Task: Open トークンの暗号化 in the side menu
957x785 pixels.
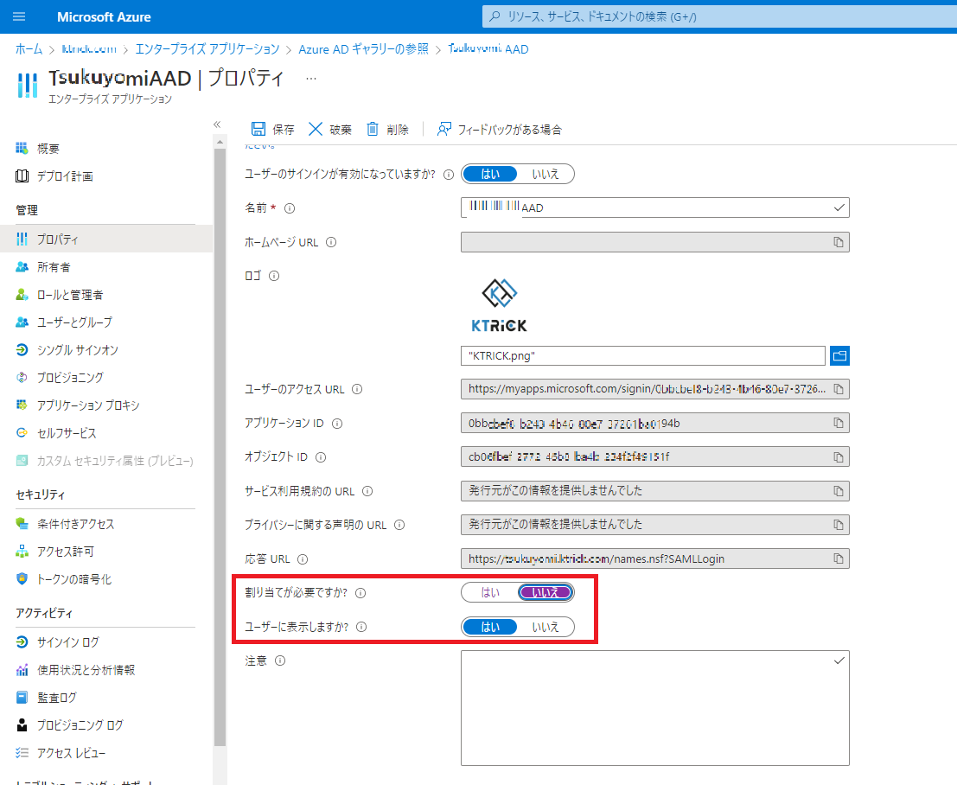Action: point(105,579)
